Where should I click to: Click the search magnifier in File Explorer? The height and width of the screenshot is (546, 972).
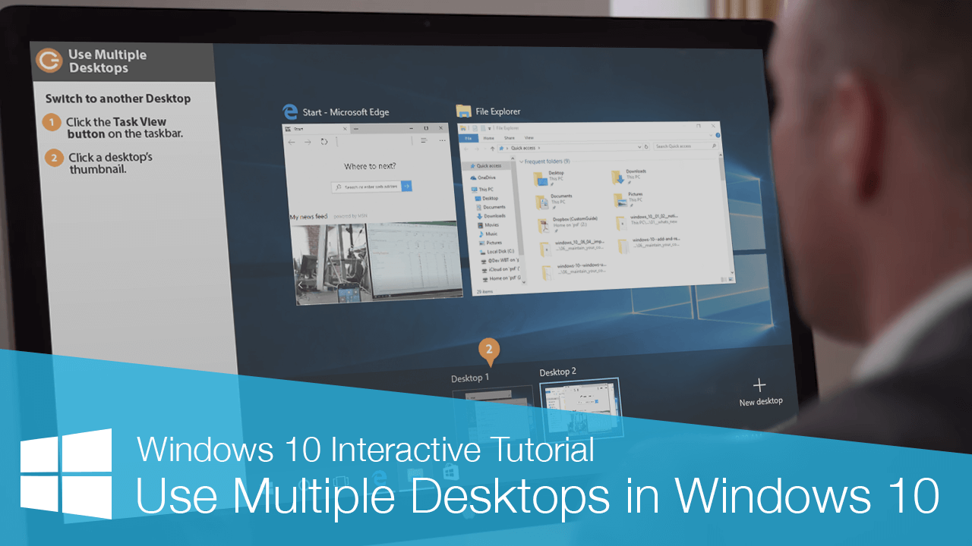714,146
